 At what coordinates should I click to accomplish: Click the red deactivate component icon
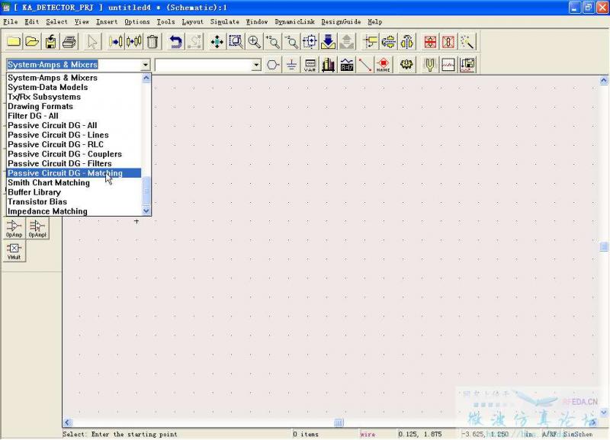point(430,42)
